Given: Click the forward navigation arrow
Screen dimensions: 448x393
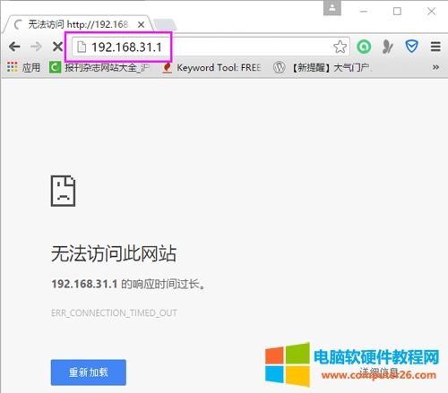Looking at the screenshot, I should click(x=36, y=47).
